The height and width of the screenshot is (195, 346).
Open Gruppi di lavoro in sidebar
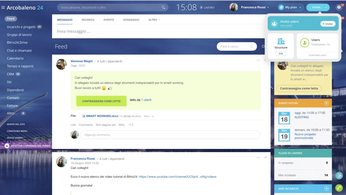pyautogui.click(x=19, y=35)
